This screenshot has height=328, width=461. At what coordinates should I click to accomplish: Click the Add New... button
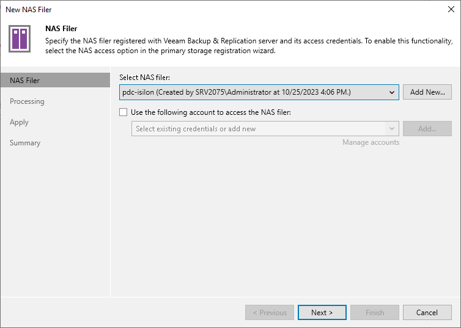[427, 92]
